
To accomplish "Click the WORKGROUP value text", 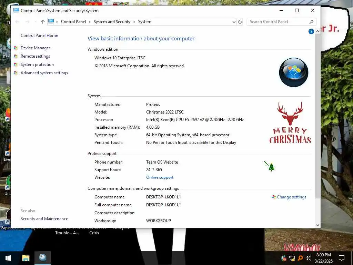I will click(159, 221).
